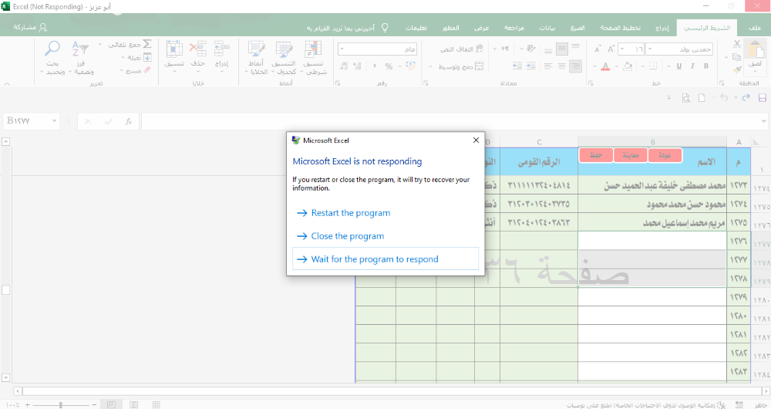Expand the Name Box dropdown arrow
Image resolution: width=771 pixels, height=409 pixels.
tap(54, 121)
